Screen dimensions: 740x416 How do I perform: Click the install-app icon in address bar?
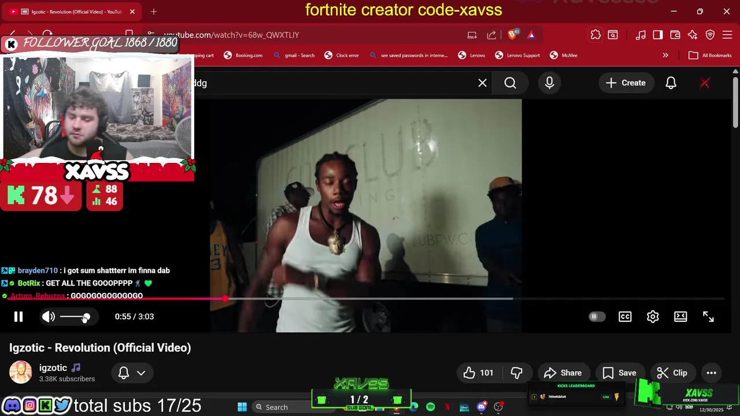(x=472, y=35)
